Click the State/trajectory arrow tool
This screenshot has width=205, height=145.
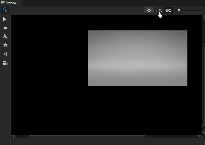coord(5,54)
